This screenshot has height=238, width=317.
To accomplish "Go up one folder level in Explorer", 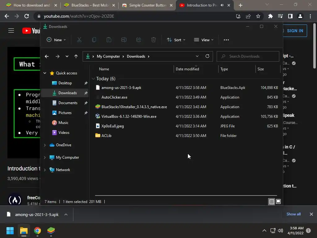I will click(x=76, y=56).
